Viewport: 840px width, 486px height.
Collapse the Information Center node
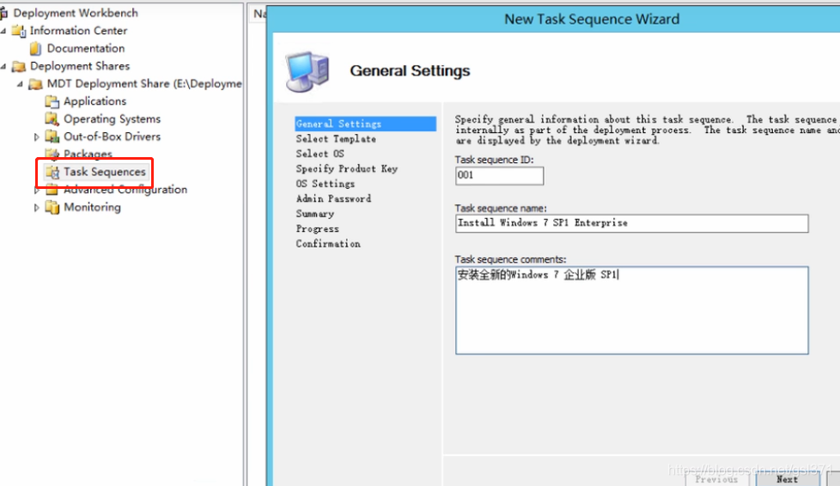tap(3, 31)
